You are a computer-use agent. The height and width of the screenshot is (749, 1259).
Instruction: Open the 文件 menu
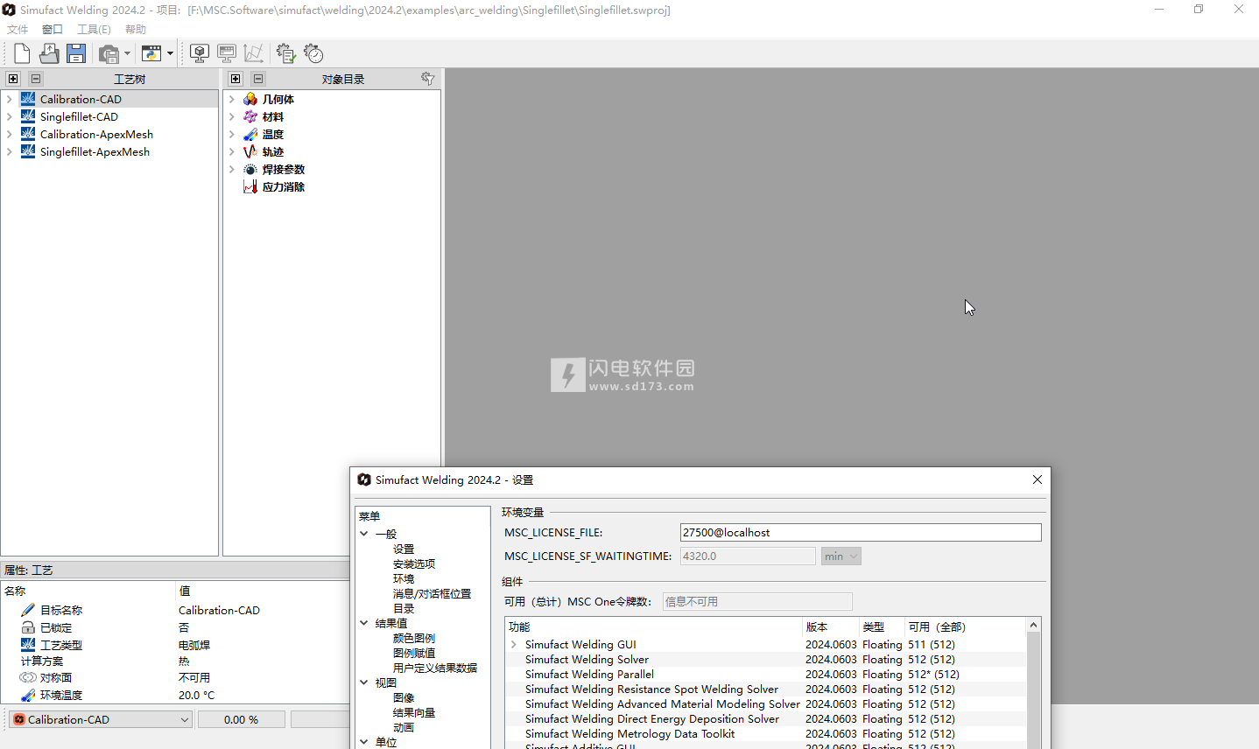pos(18,30)
